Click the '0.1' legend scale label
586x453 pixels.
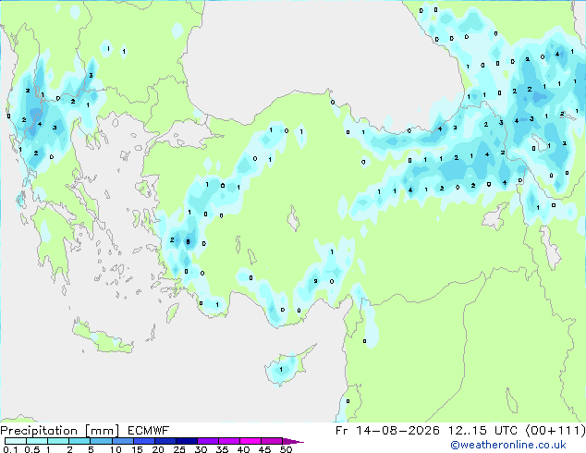[10, 449]
